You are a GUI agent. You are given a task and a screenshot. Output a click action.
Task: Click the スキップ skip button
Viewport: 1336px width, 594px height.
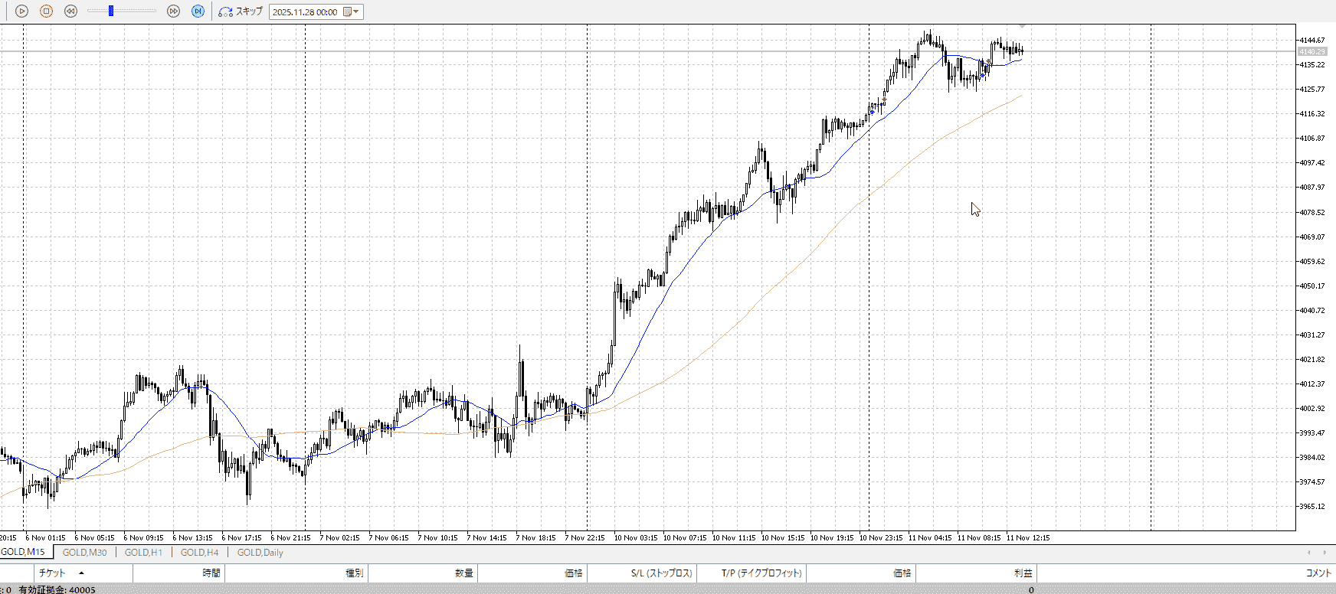coord(241,11)
